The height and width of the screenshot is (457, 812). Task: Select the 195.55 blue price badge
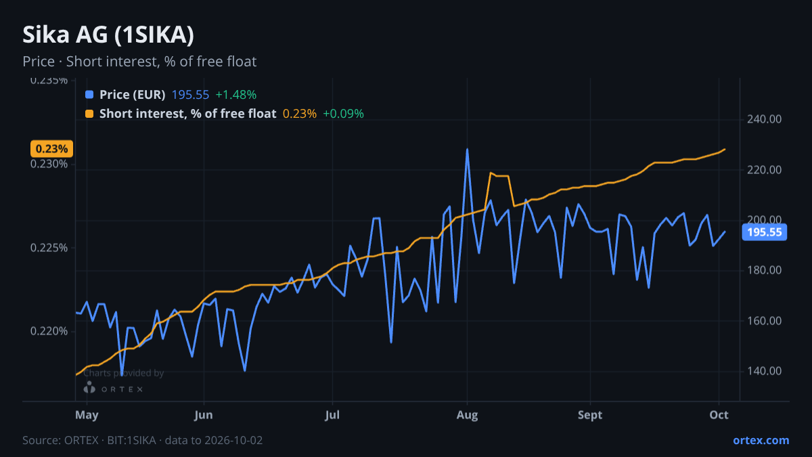tap(765, 232)
